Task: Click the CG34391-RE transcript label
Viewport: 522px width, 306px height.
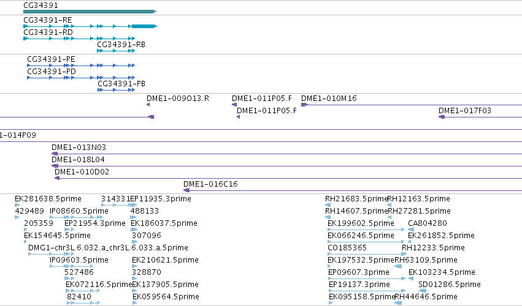Action: (48, 20)
